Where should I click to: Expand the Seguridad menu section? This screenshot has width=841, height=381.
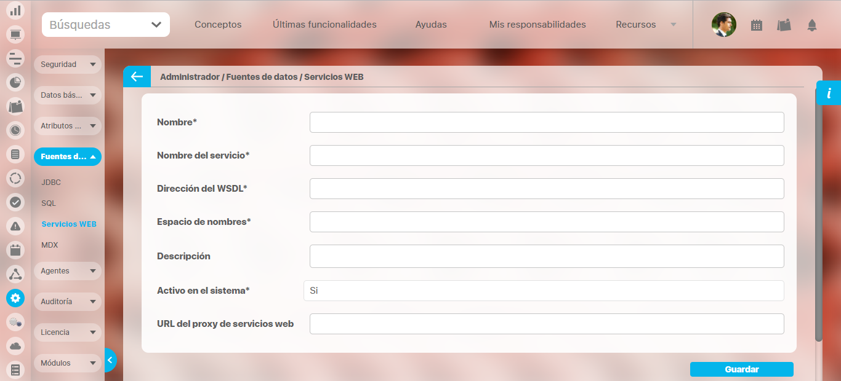67,65
